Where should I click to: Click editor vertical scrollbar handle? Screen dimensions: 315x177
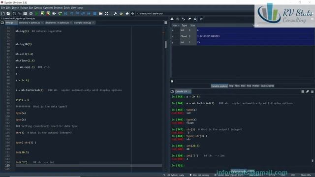[166, 45]
